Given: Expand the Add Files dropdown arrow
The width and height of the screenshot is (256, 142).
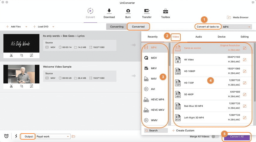Looking at the screenshot, I should click(x=26, y=27).
